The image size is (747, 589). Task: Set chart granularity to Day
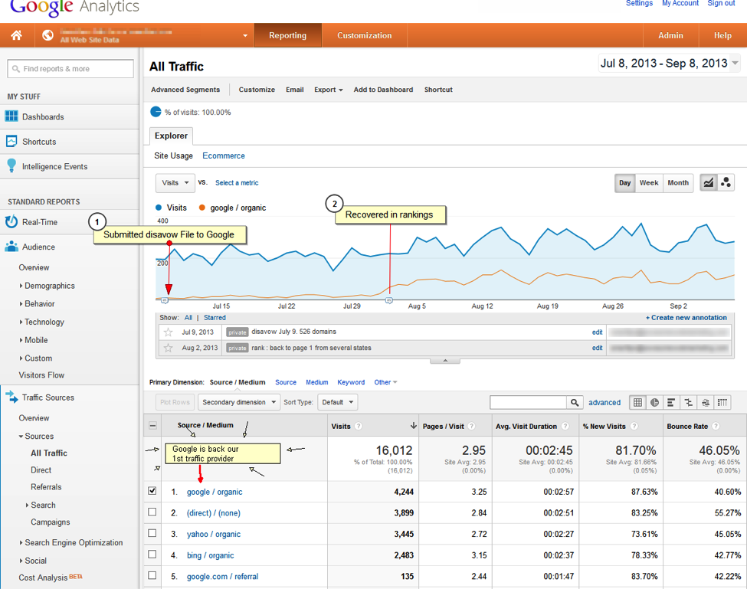point(624,183)
